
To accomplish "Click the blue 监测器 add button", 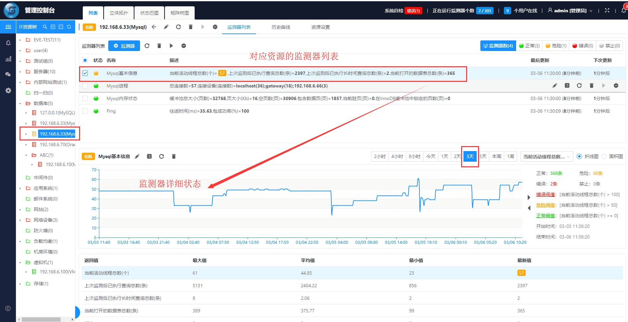I will pos(124,46).
